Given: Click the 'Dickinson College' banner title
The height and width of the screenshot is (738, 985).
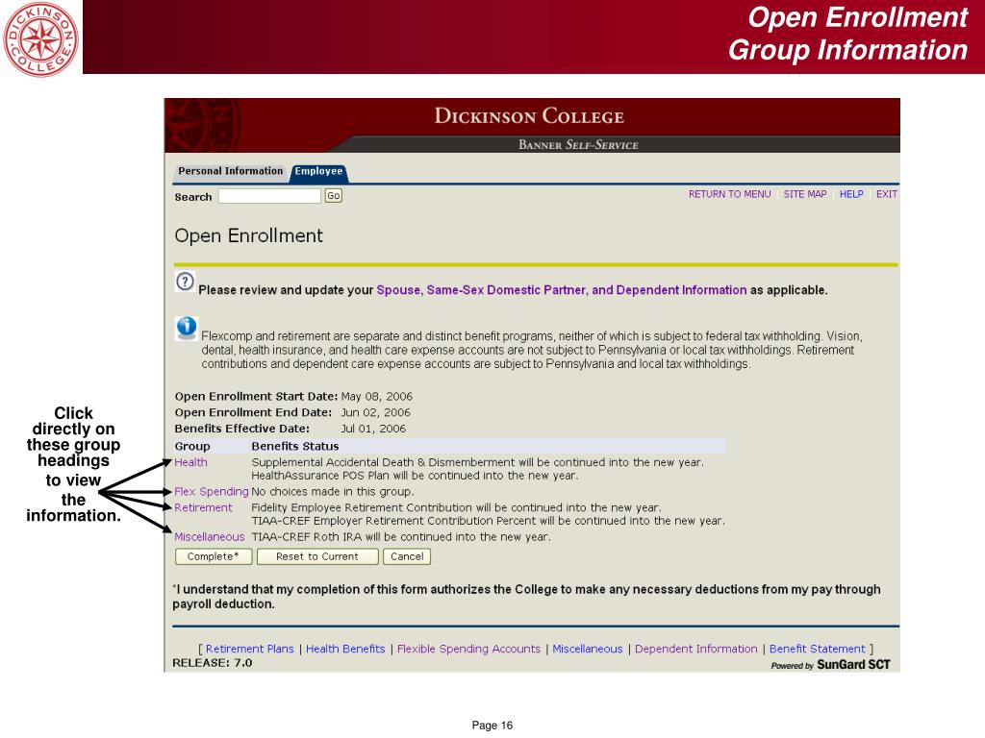Looking at the screenshot, I should [529, 116].
